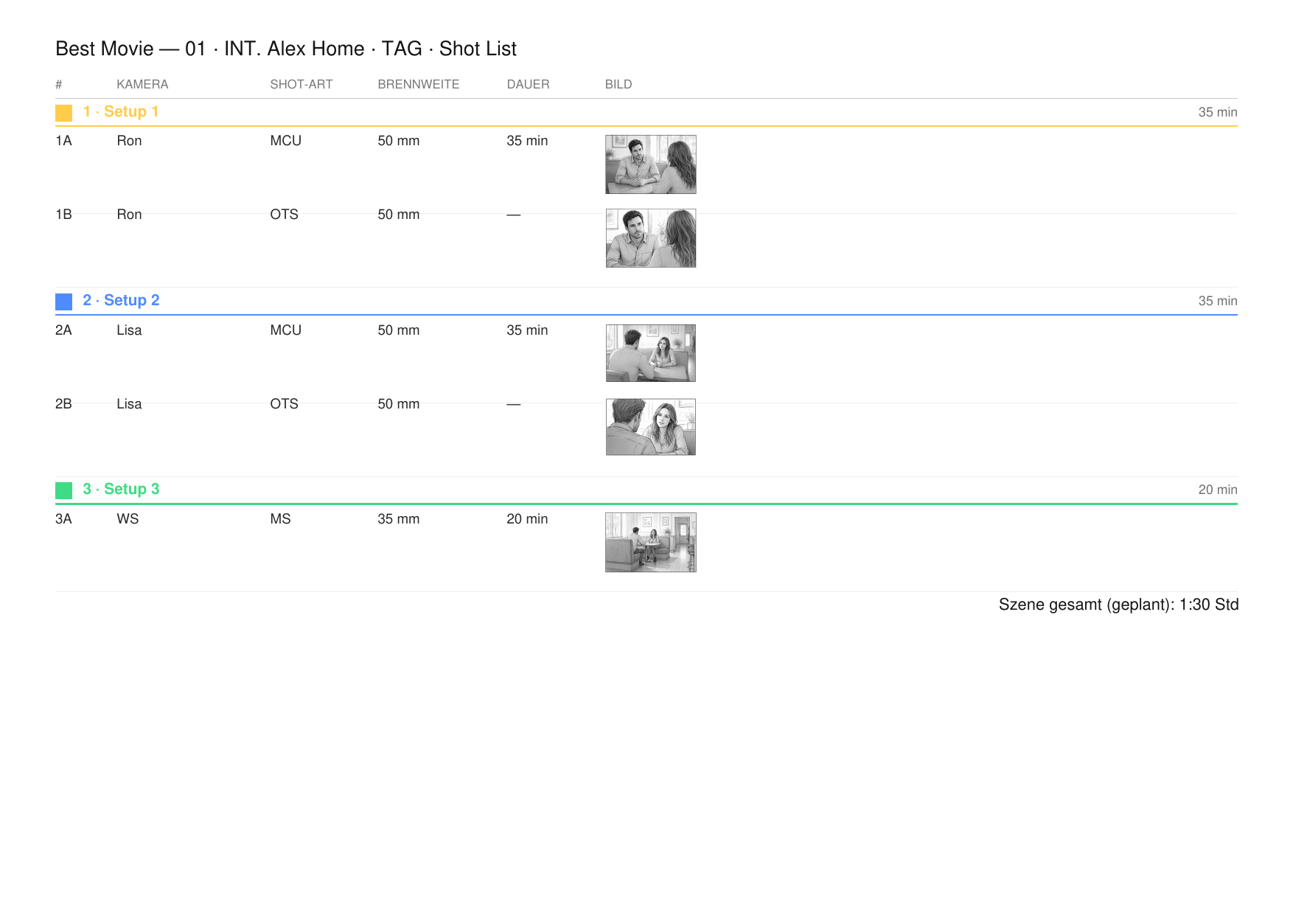Image resolution: width=1293 pixels, height=915 pixels.
Task: Select the '1 · Setup 1' heading
Action: [121, 111]
